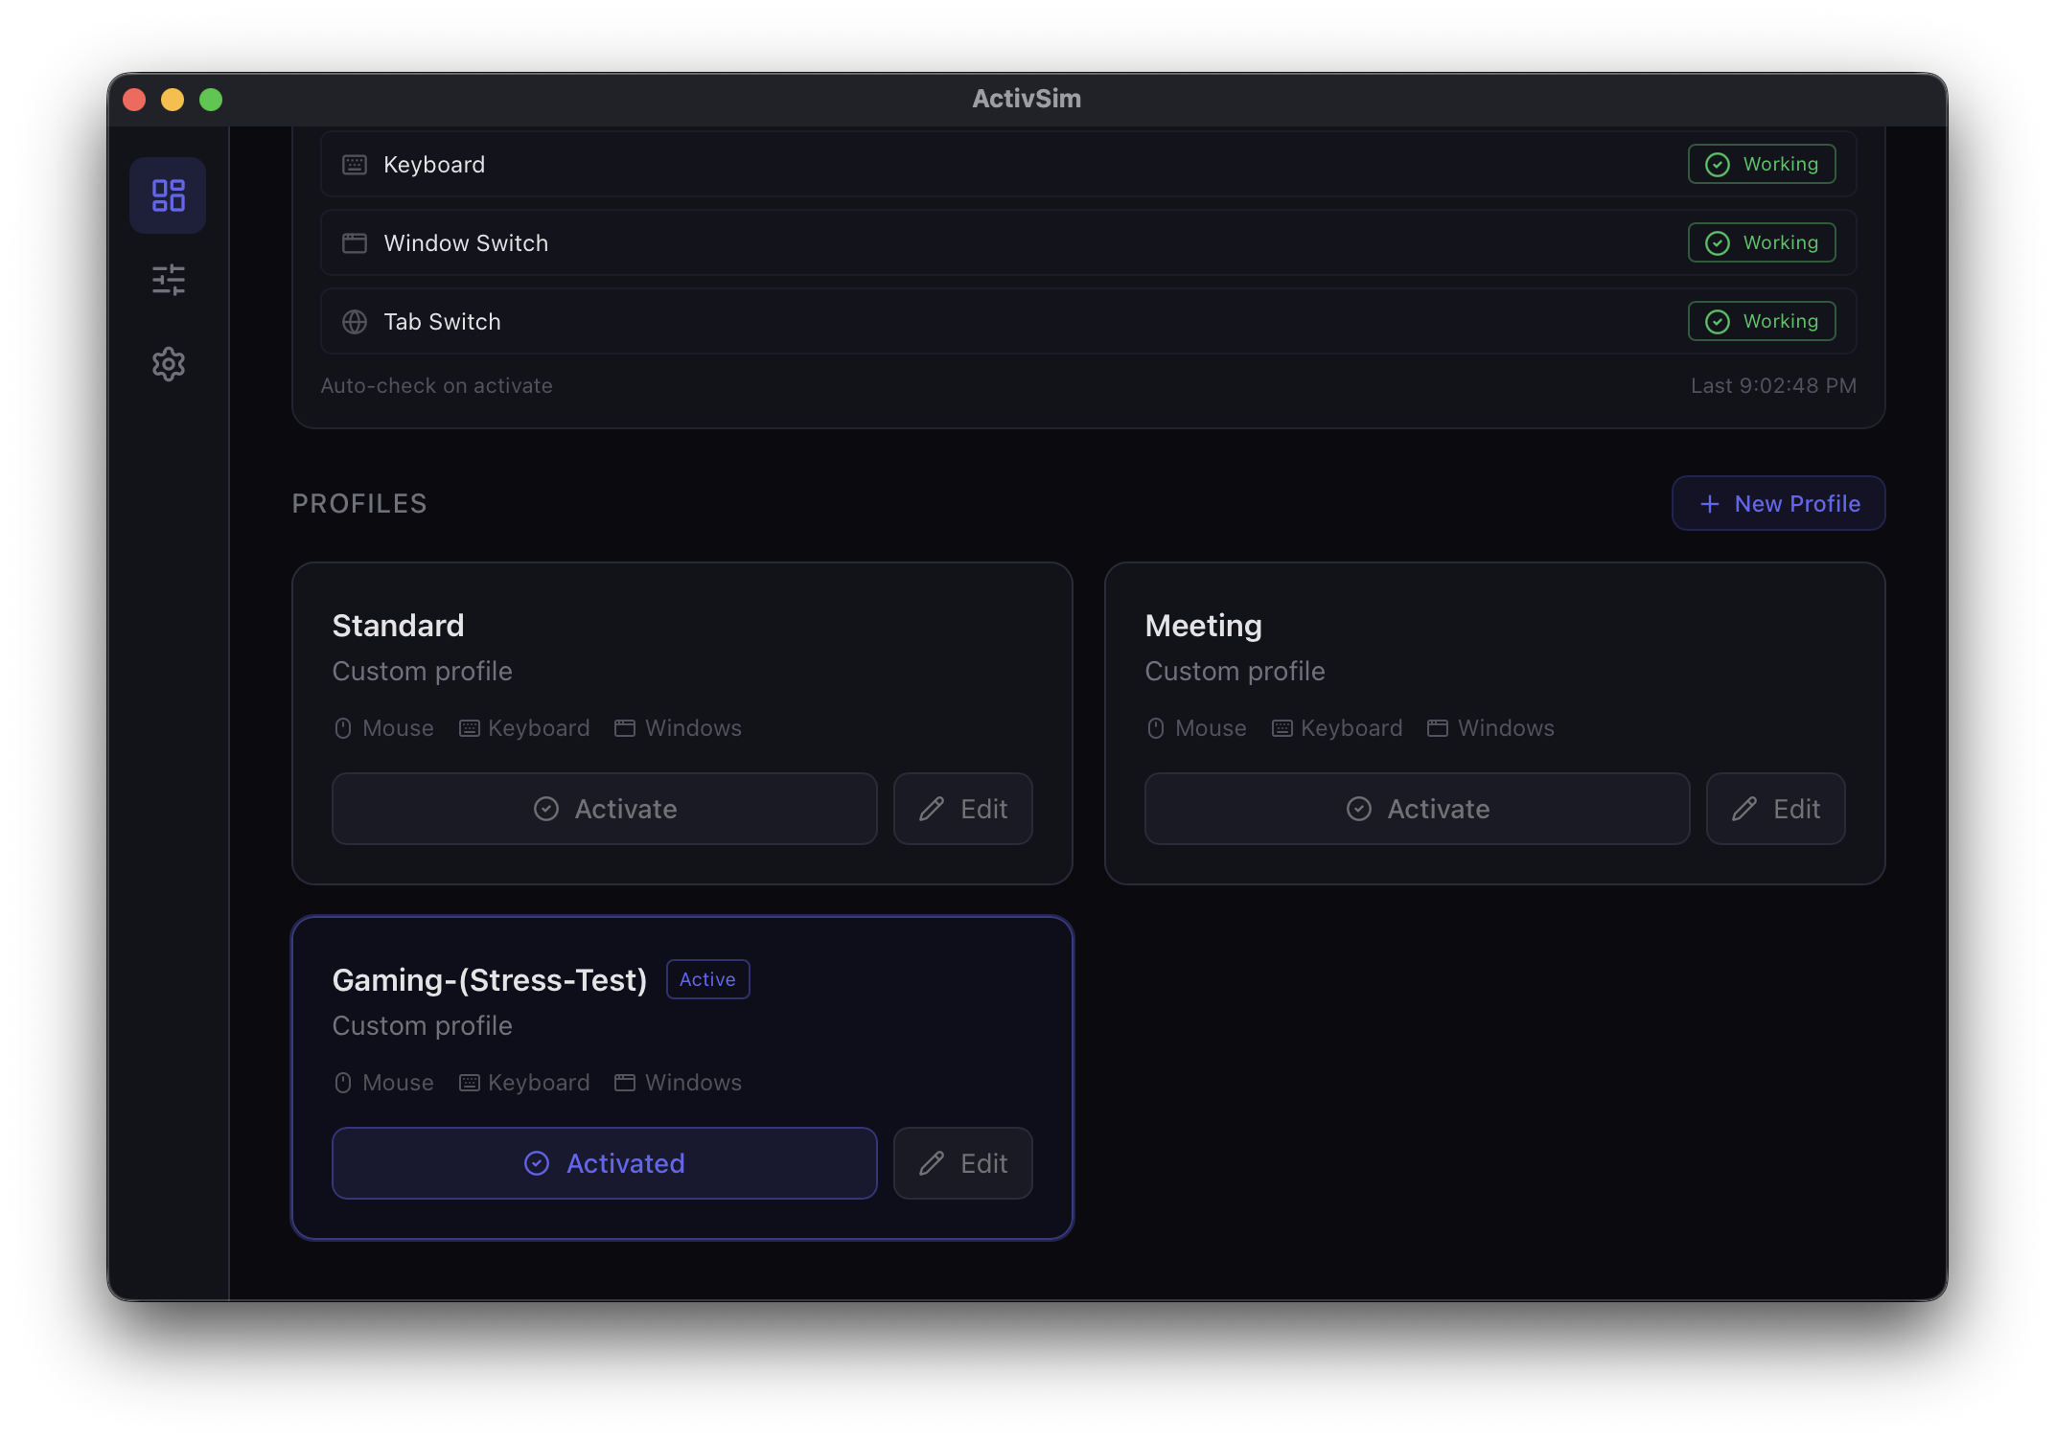
Task: Activate the Meeting profile
Action: (1417, 809)
